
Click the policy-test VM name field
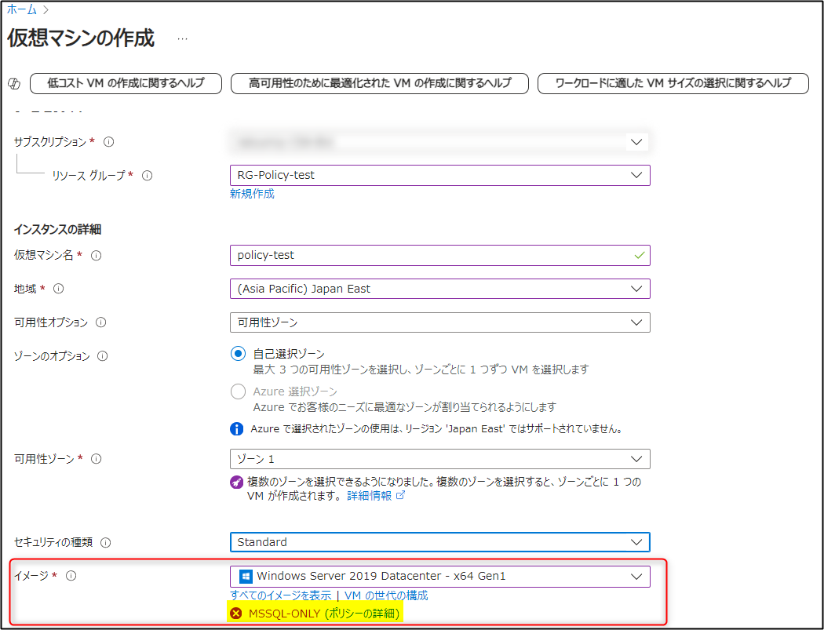coord(439,255)
